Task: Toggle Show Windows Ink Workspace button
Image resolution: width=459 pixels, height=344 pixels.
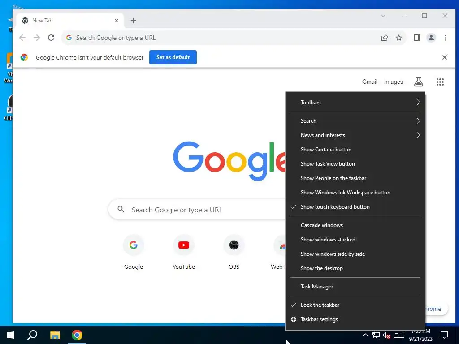Action: coord(355,193)
